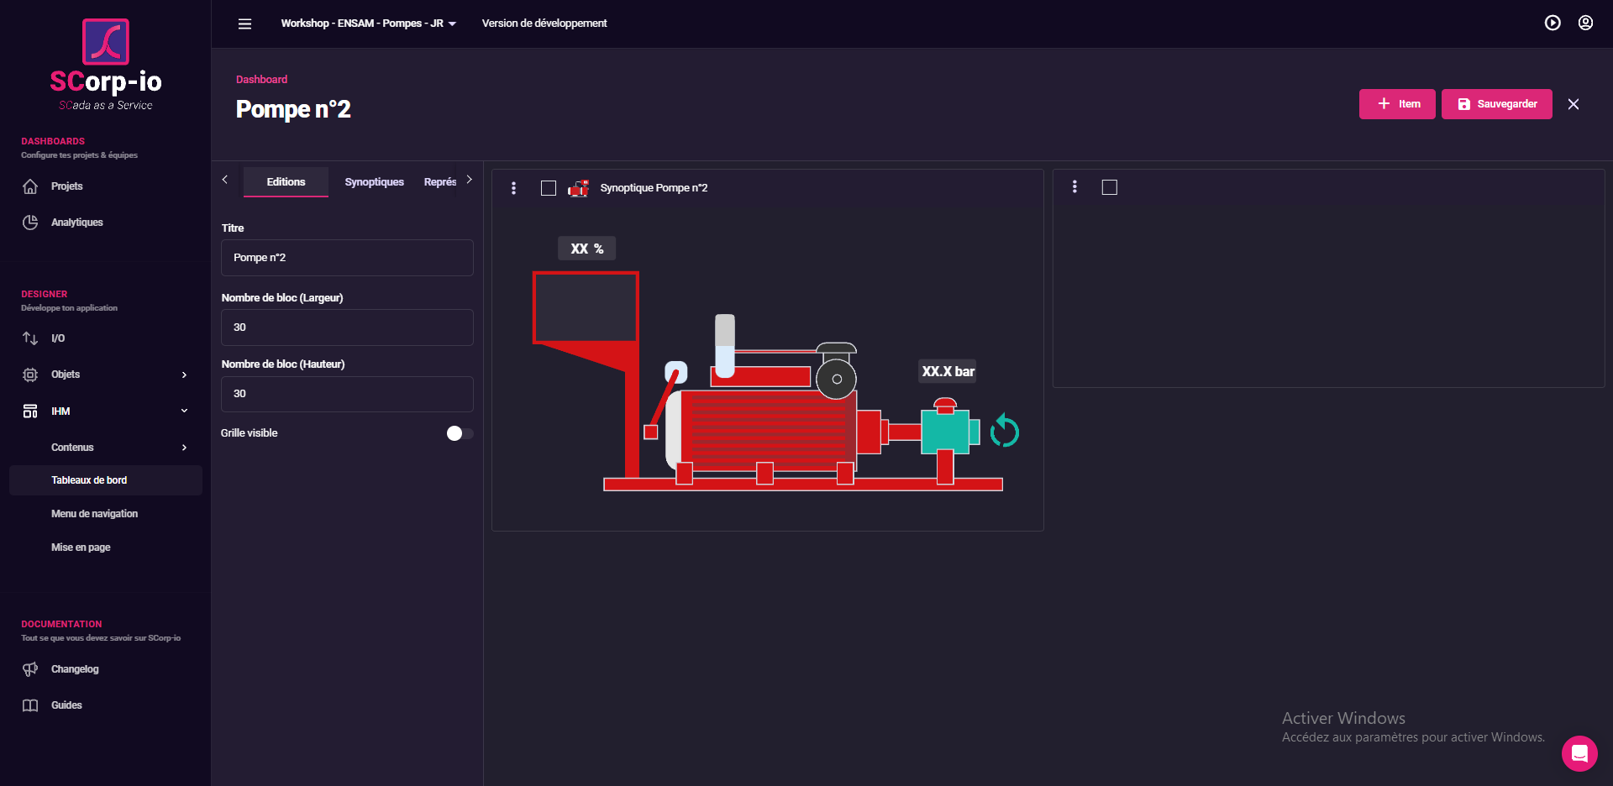Click the play icon in top bar
The width and height of the screenshot is (1613, 786).
pyautogui.click(x=1553, y=24)
